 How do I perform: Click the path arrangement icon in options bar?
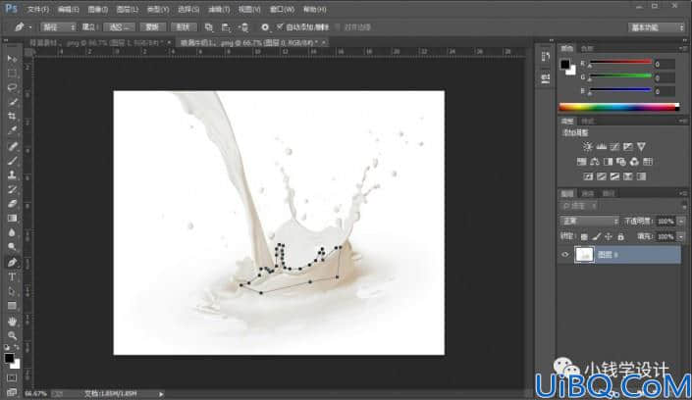point(243,27)
